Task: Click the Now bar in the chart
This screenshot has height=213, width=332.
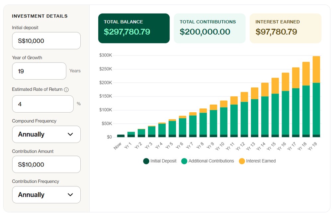Action: (121, 136)
